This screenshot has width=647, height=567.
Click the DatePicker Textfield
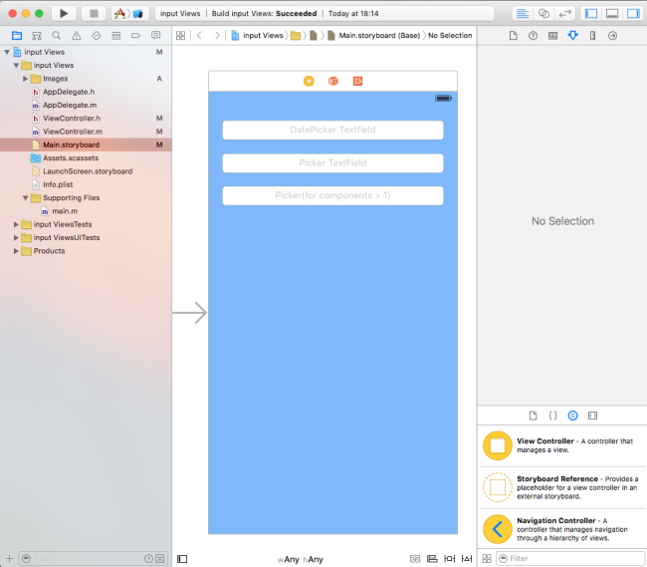pyautogui.click(x=333, y=130)
